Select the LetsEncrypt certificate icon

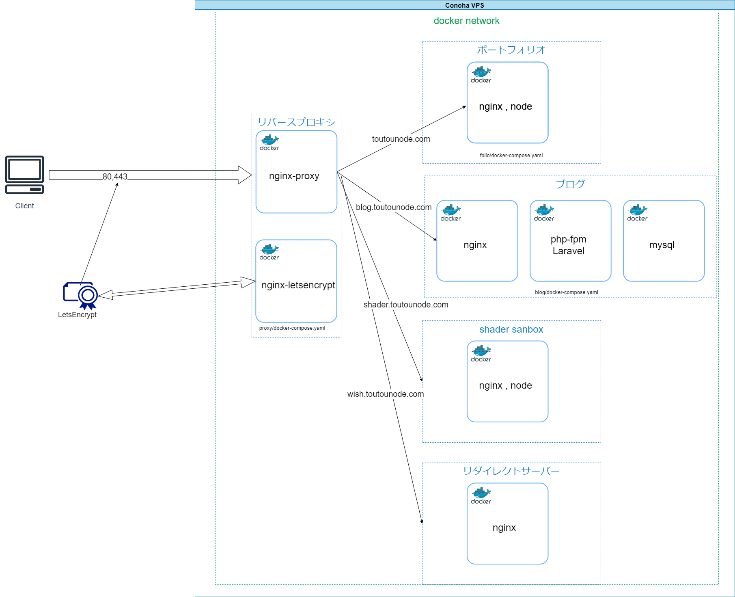(80, 296)
